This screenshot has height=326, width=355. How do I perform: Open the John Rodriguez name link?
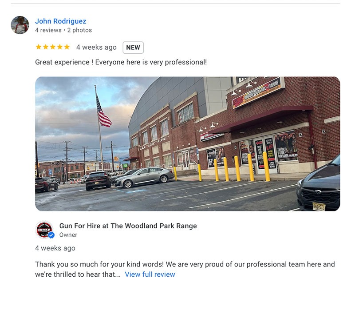pos(61,21)
